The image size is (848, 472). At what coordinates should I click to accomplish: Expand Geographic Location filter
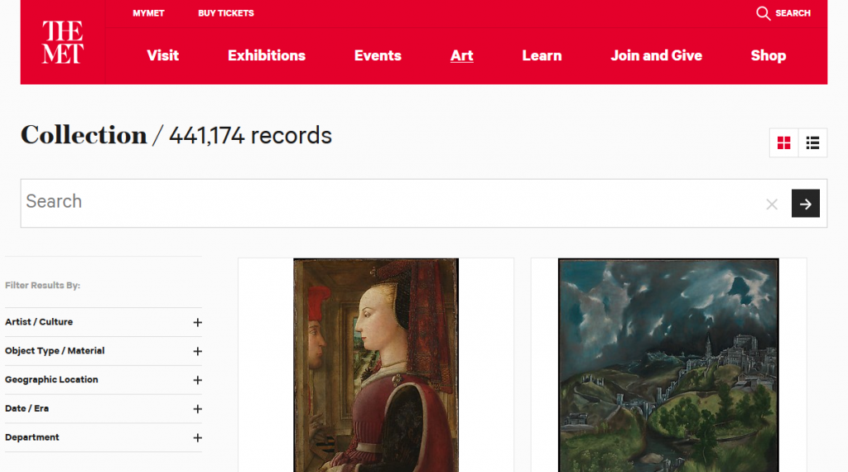point(104,380)
